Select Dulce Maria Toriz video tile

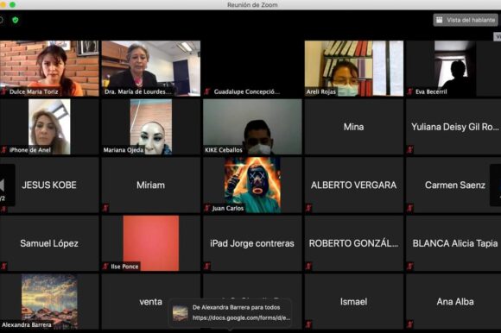click(x=49, y=68)
